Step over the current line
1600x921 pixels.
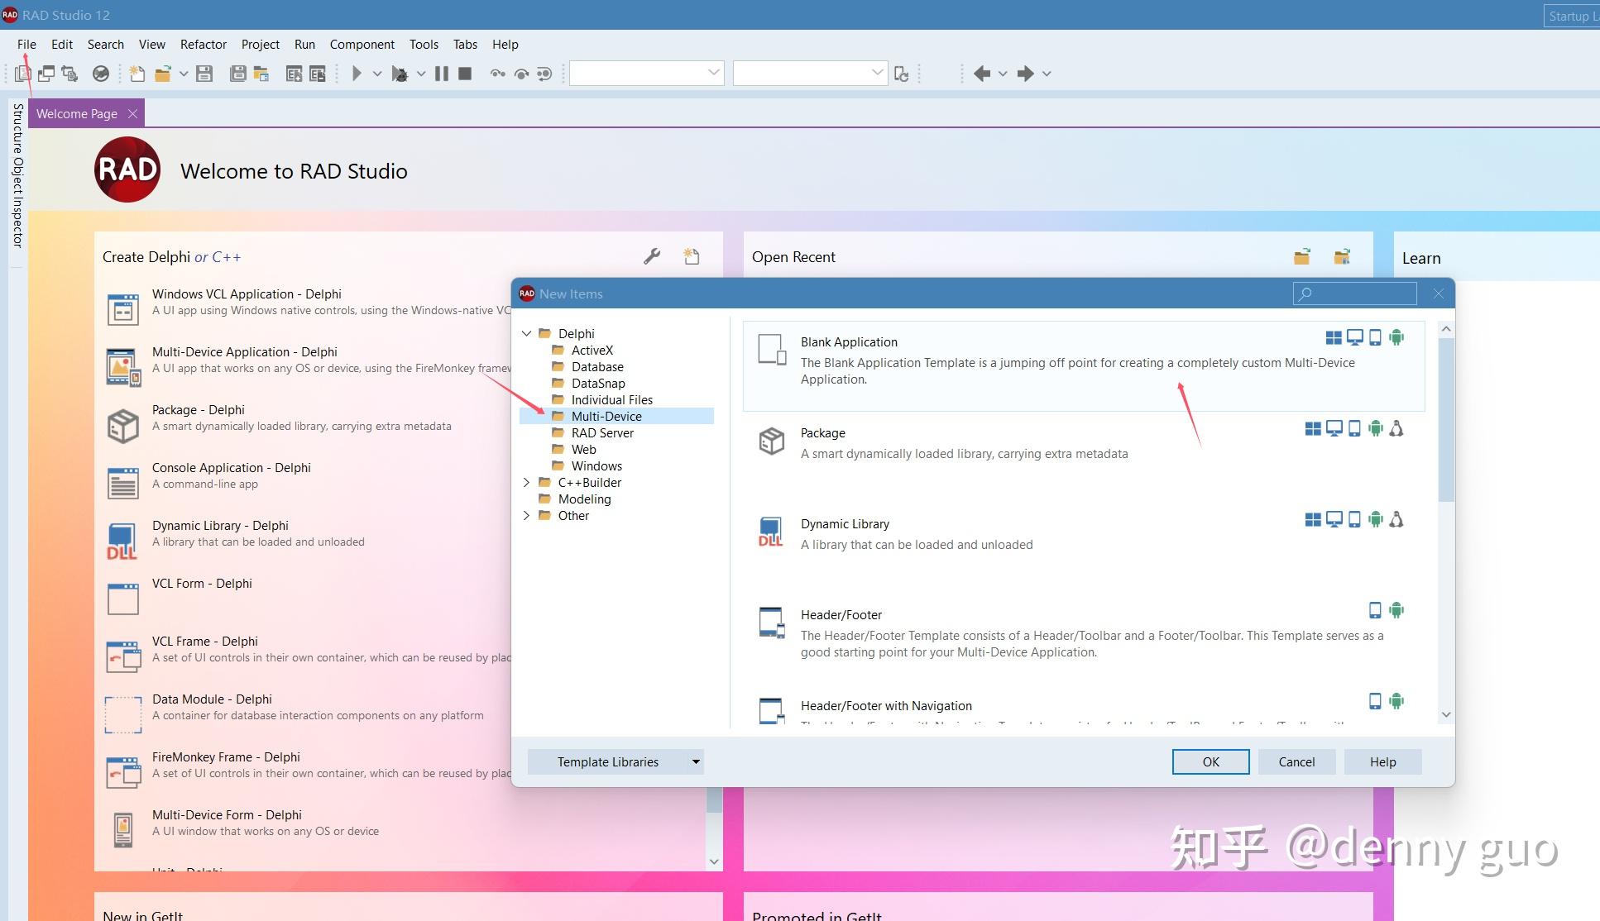tap(498, 74)
